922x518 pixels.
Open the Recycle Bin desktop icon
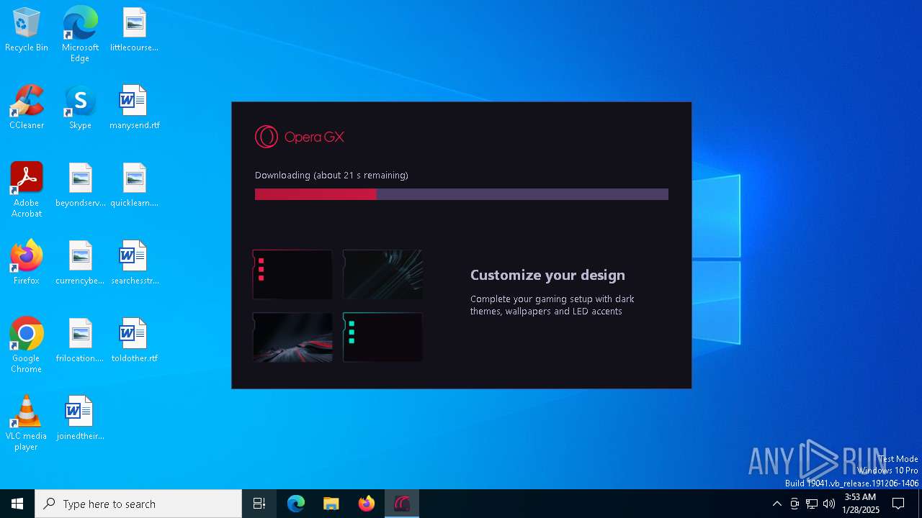27,29
